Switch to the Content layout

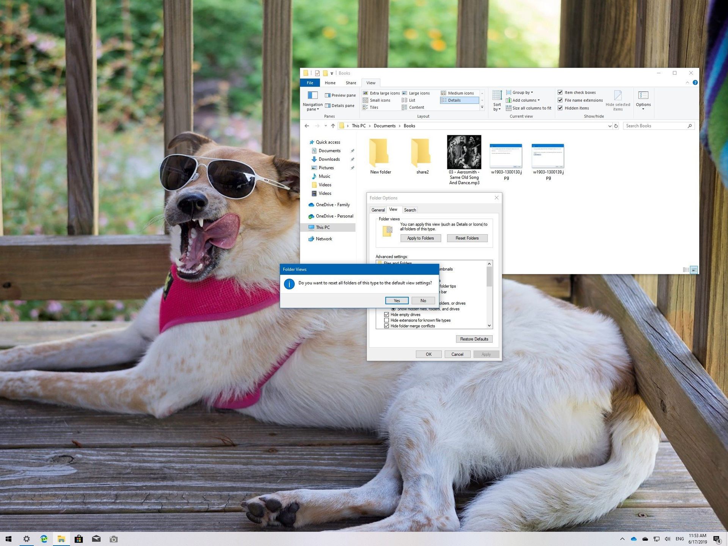coord(416,107)
